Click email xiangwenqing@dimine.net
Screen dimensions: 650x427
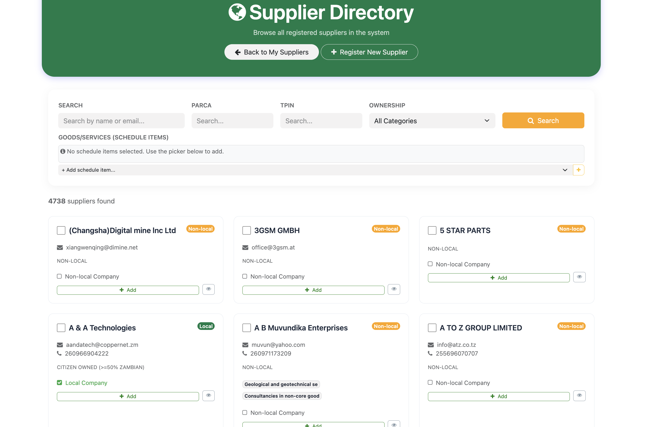(102, 247)
